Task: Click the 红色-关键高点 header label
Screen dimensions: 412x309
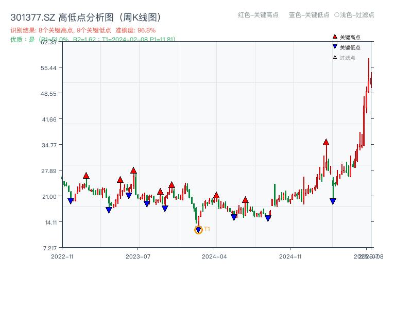Action: coord(258,15)
